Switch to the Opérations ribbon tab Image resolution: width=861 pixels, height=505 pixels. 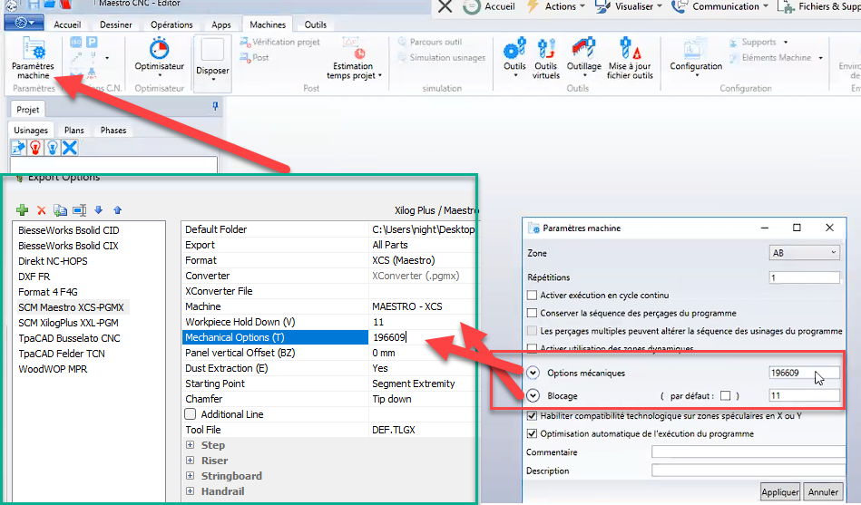pyautogui.click(x=171, y=24)
